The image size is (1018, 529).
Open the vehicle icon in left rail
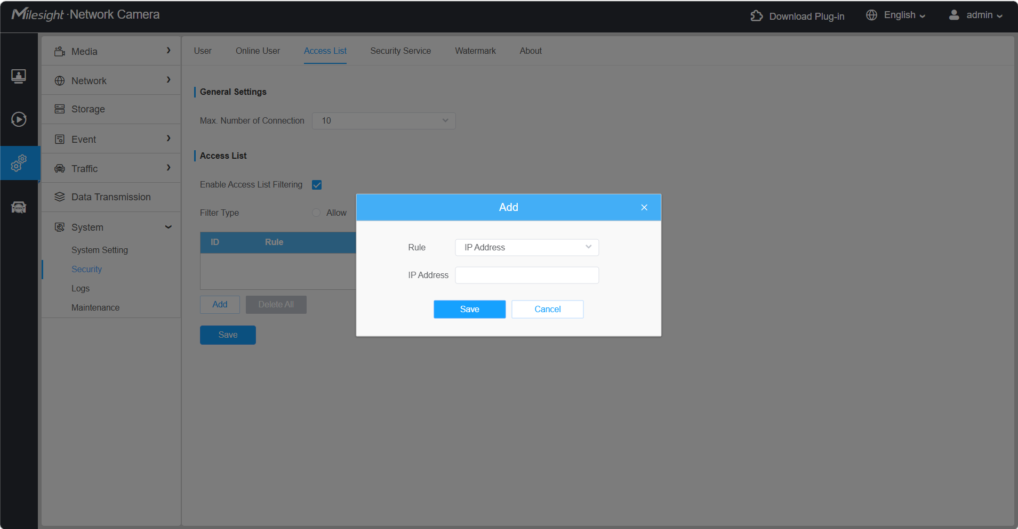[19, 207]
